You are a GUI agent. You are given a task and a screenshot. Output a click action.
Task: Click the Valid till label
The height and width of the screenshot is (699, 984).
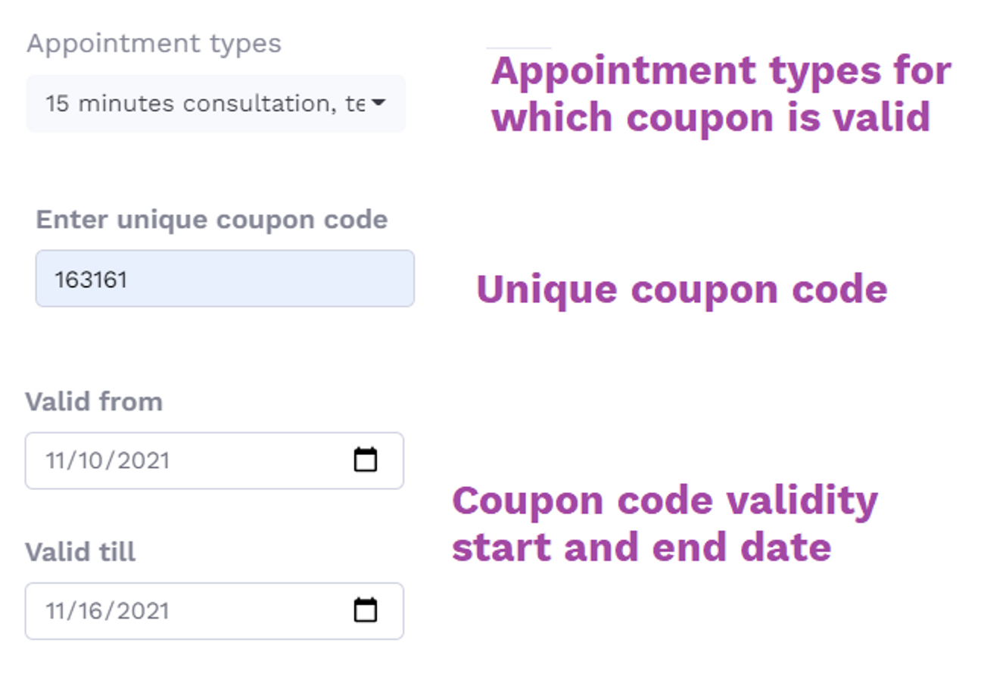point(80,551)
